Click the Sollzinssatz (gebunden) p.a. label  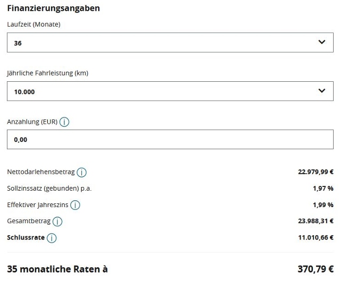click(x=49, y=189)
